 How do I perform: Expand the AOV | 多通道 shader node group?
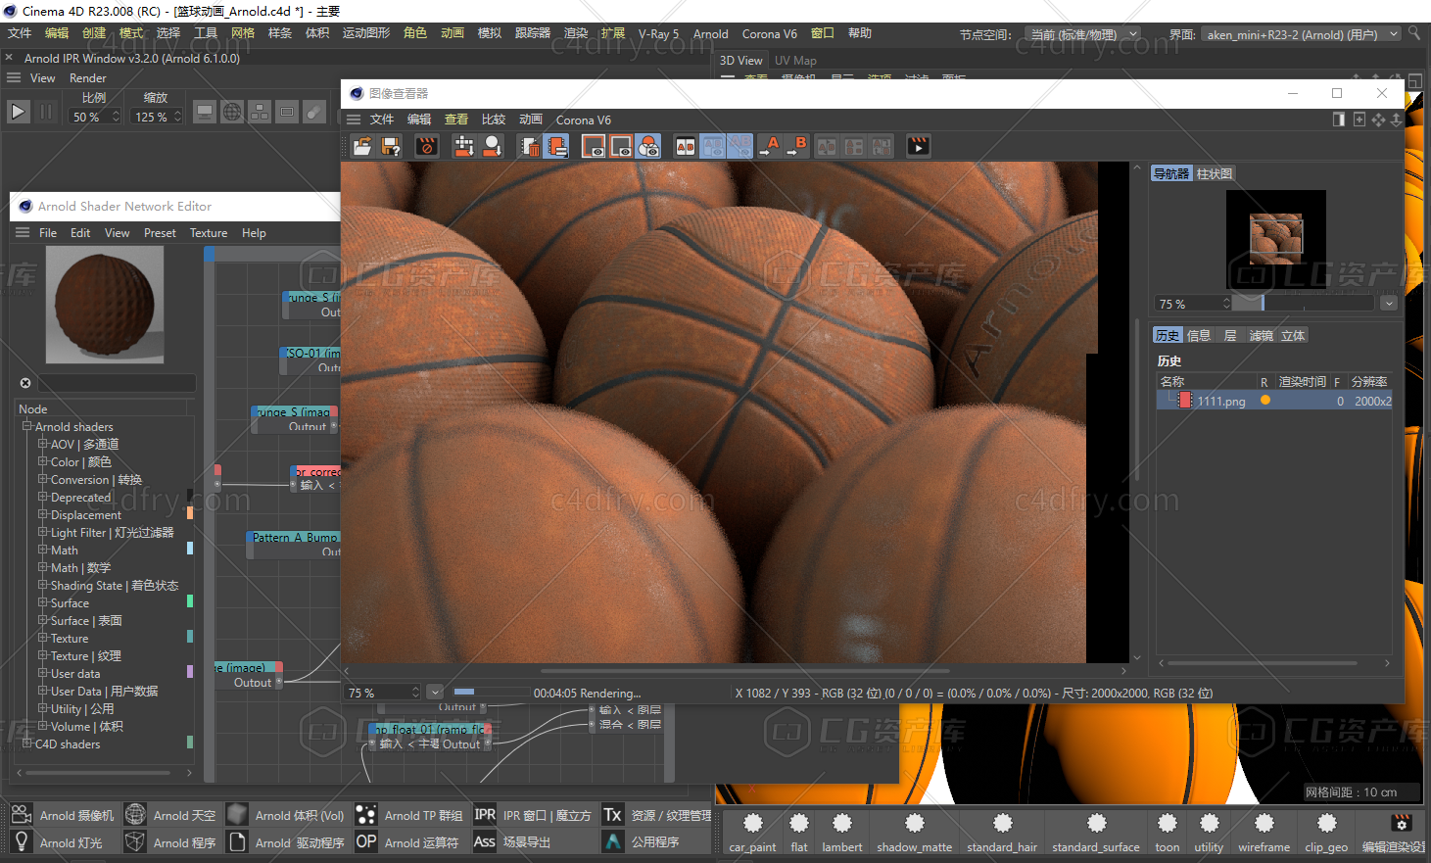click(x=43, y=444)
